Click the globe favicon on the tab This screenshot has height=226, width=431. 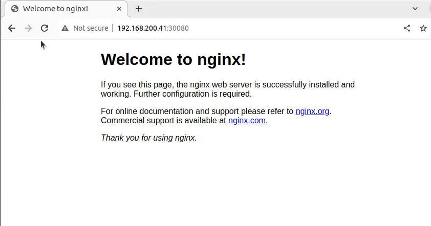(15, 9)
